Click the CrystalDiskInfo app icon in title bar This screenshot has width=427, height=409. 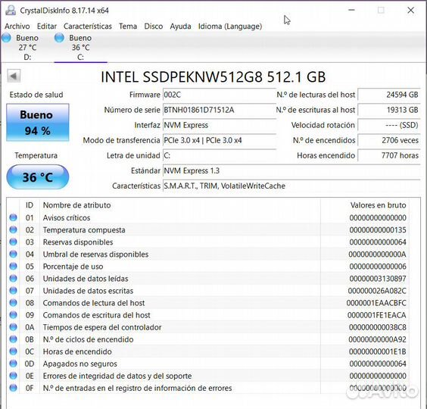(11, 11)
